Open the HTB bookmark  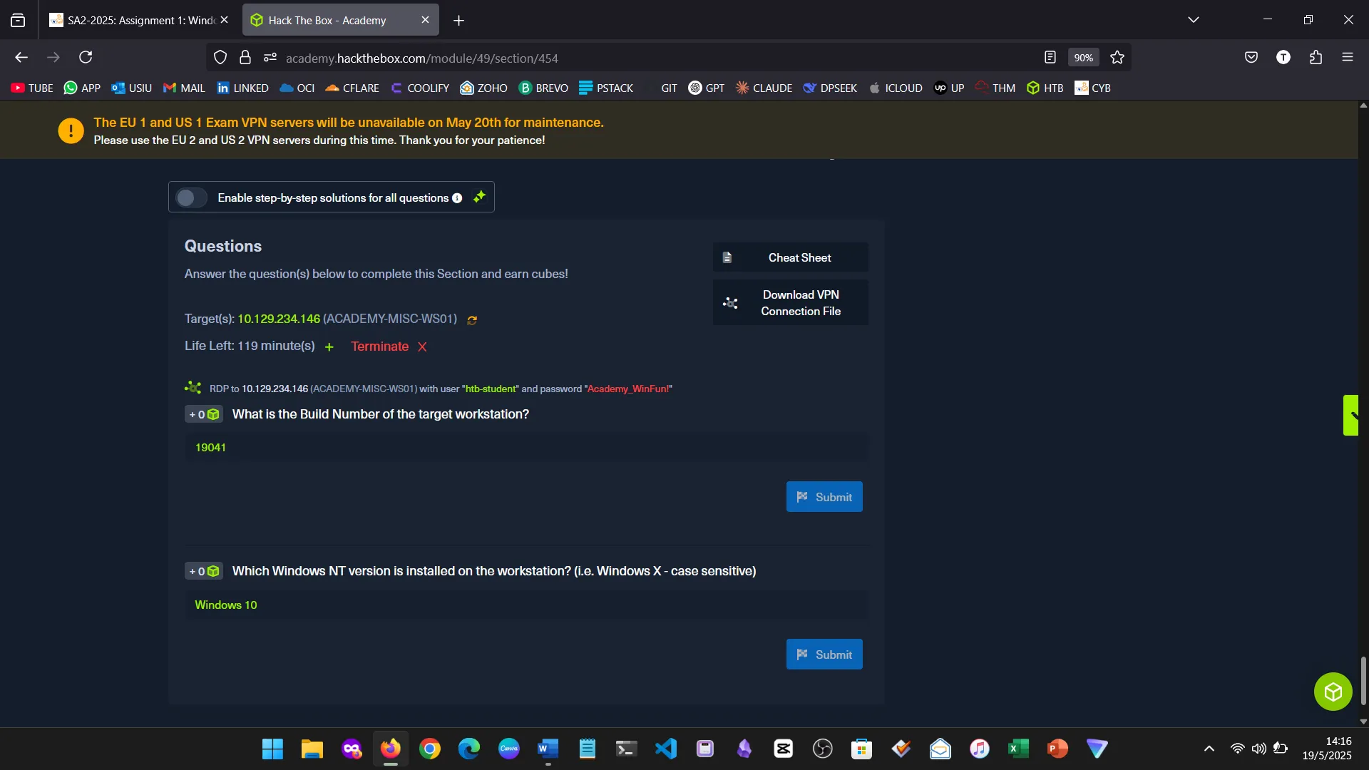click(1045, 88)
